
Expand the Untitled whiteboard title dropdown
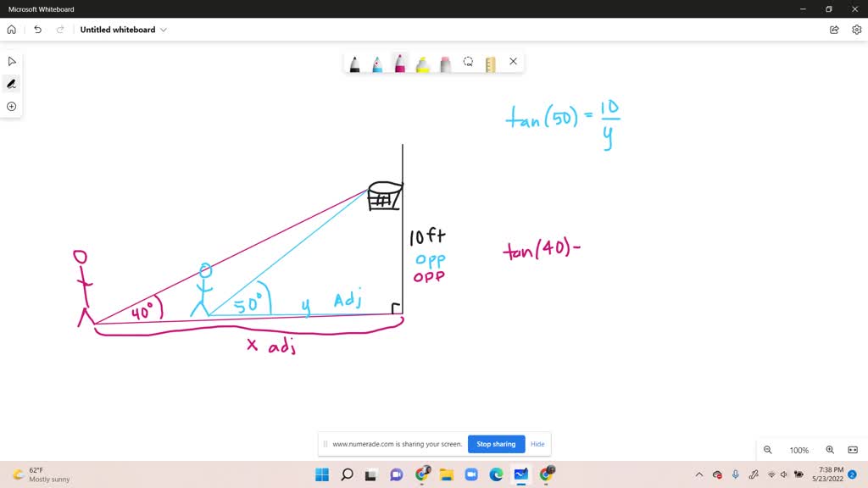164,29
